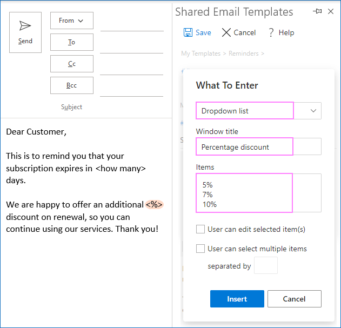Expand the Dropdown list type selector arrow
The height and width of the screenshot is (328, 341).
point(313,111)
